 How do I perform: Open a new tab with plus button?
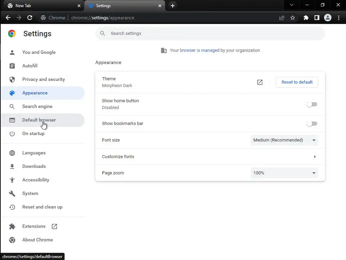click(x=173, y=6)
